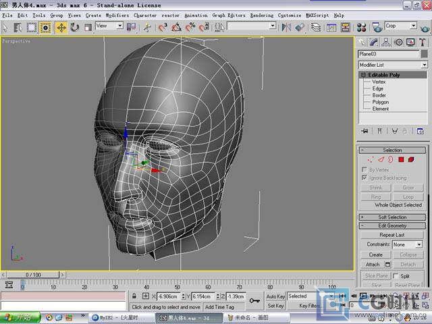Activate the Select and Move tool
This screenshot has width=432, height=324.
[x=61, y=28]
